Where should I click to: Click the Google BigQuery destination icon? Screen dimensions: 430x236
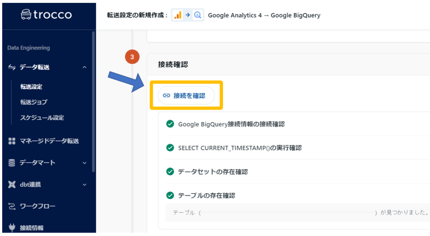198,16
